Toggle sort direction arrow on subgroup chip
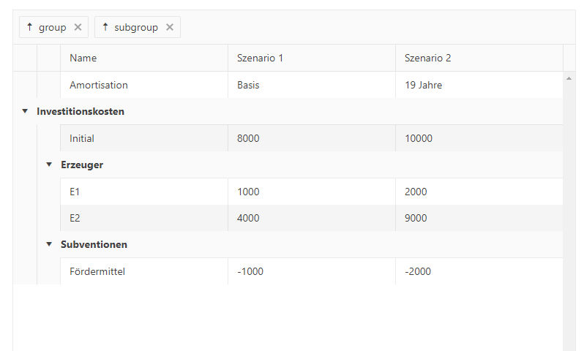The height and width of the screenshot is (351, 584). click(x=105, y=27)
